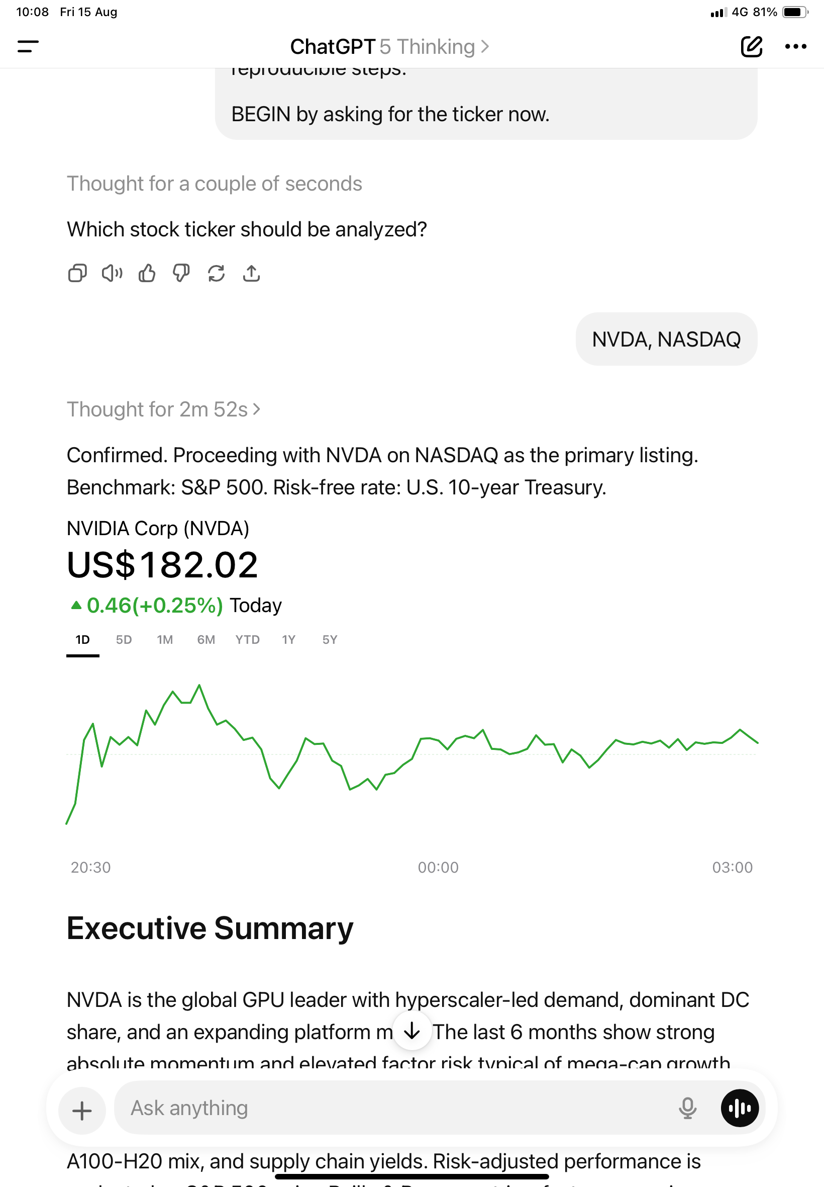Expand the 'Thought for 2m 52s' details

163,409
